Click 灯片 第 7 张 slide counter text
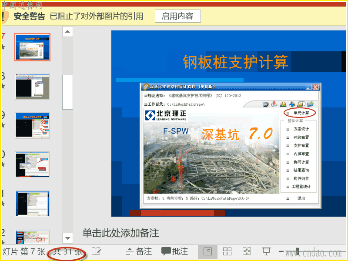 [x=23, y=252]
